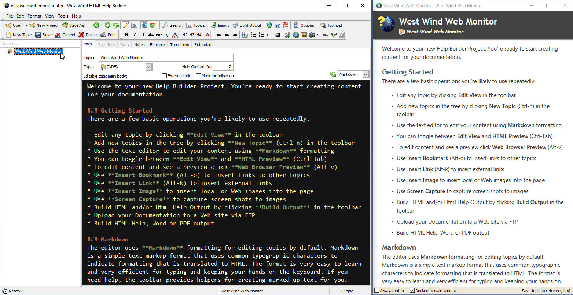Insert PRE code block formatting
This screenshot has height=295, width=573.
(x=159, y=35)
